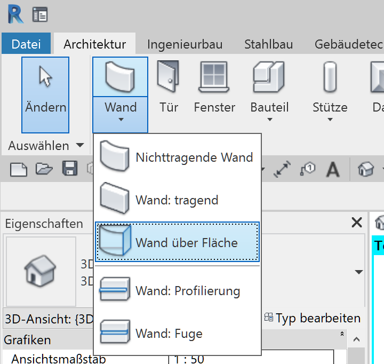Choose Nichttragende Wand menu entry
The image size is (384, 364).
coord(177,157)
